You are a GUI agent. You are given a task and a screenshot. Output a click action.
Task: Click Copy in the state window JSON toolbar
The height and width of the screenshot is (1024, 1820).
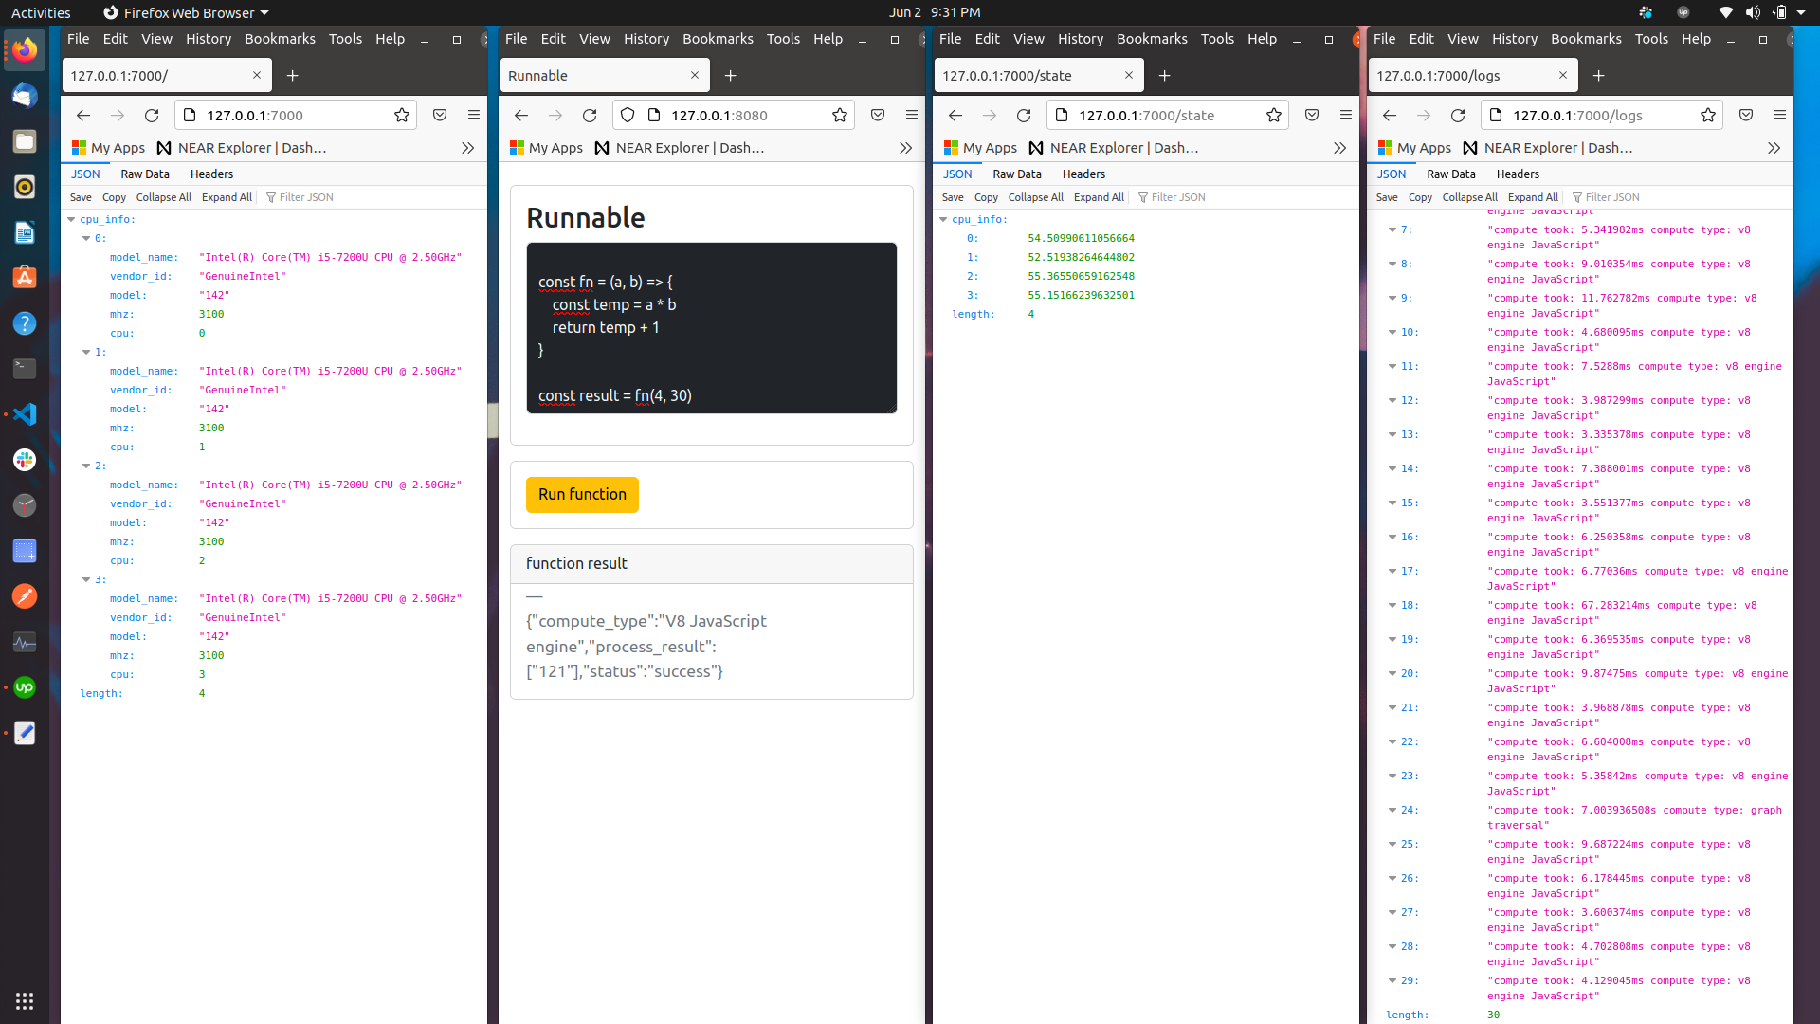pos(986,197)
